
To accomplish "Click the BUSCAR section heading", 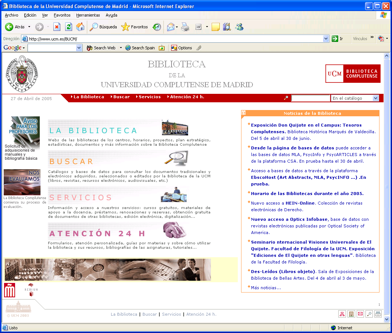I will point(71,162).
